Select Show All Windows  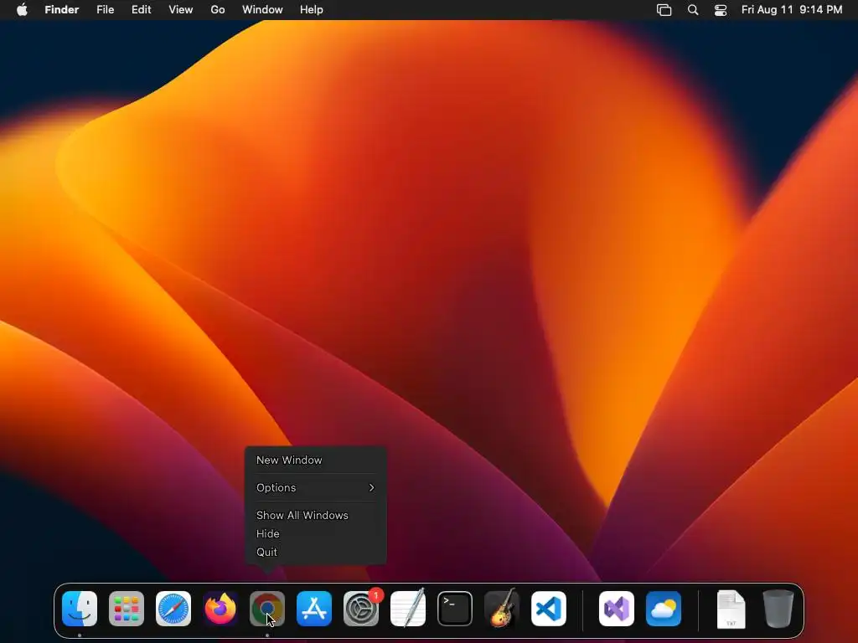click(315, 516)
